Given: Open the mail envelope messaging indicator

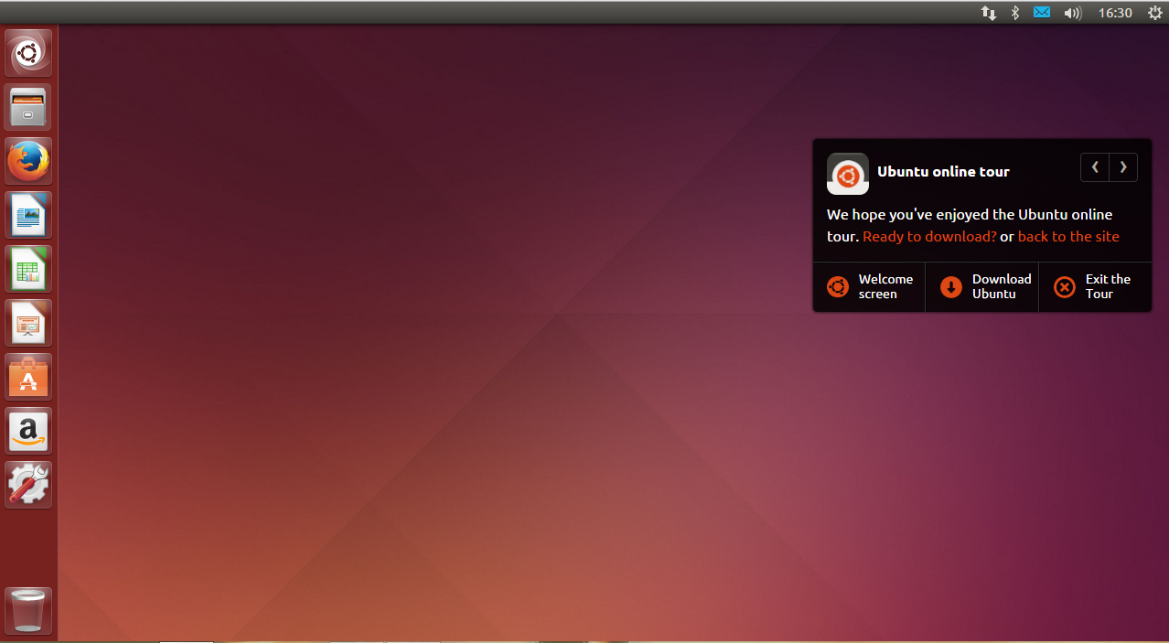Looking at the screenshot, I should 1042,13.
